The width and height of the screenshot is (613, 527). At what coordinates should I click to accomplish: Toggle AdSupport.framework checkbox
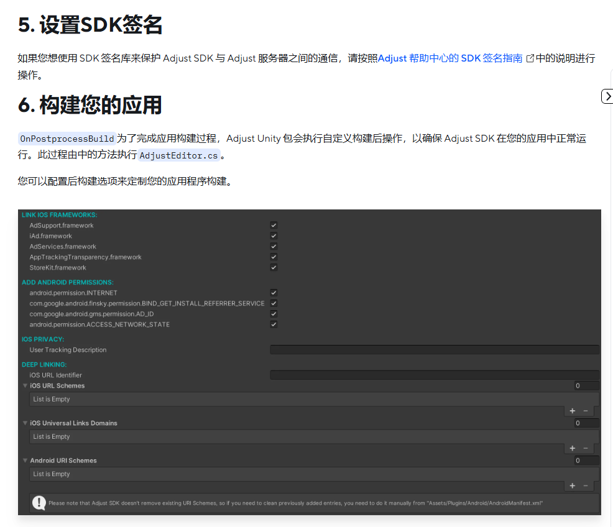274,226
